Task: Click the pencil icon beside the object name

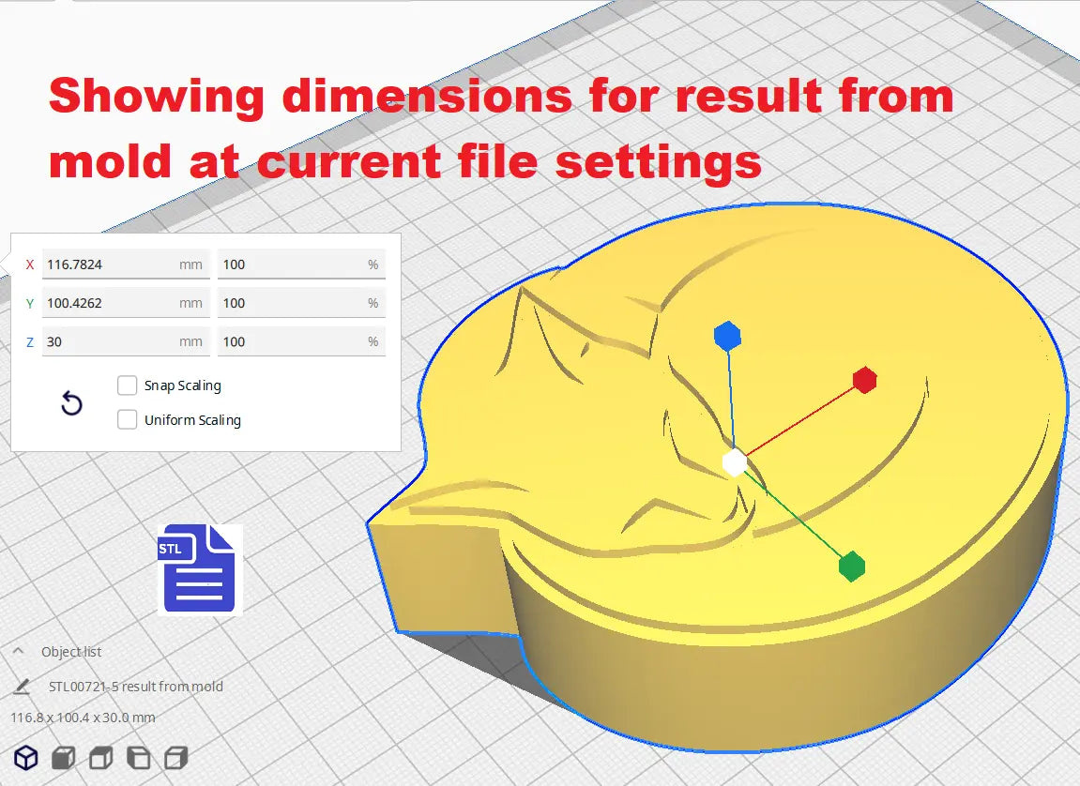Action: coord(22,687)
